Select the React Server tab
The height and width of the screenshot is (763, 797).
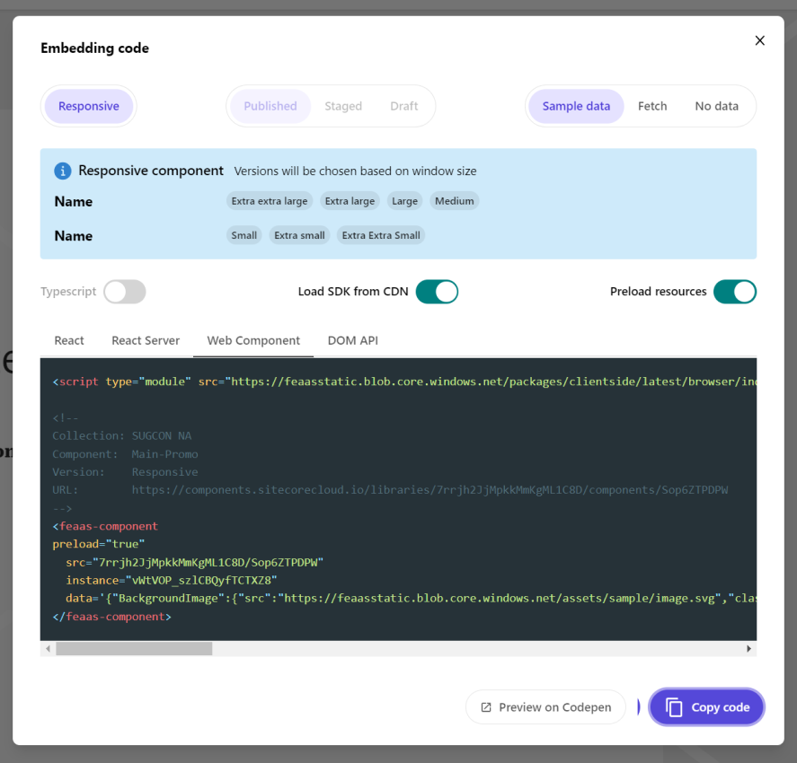[x=146, y=340]
